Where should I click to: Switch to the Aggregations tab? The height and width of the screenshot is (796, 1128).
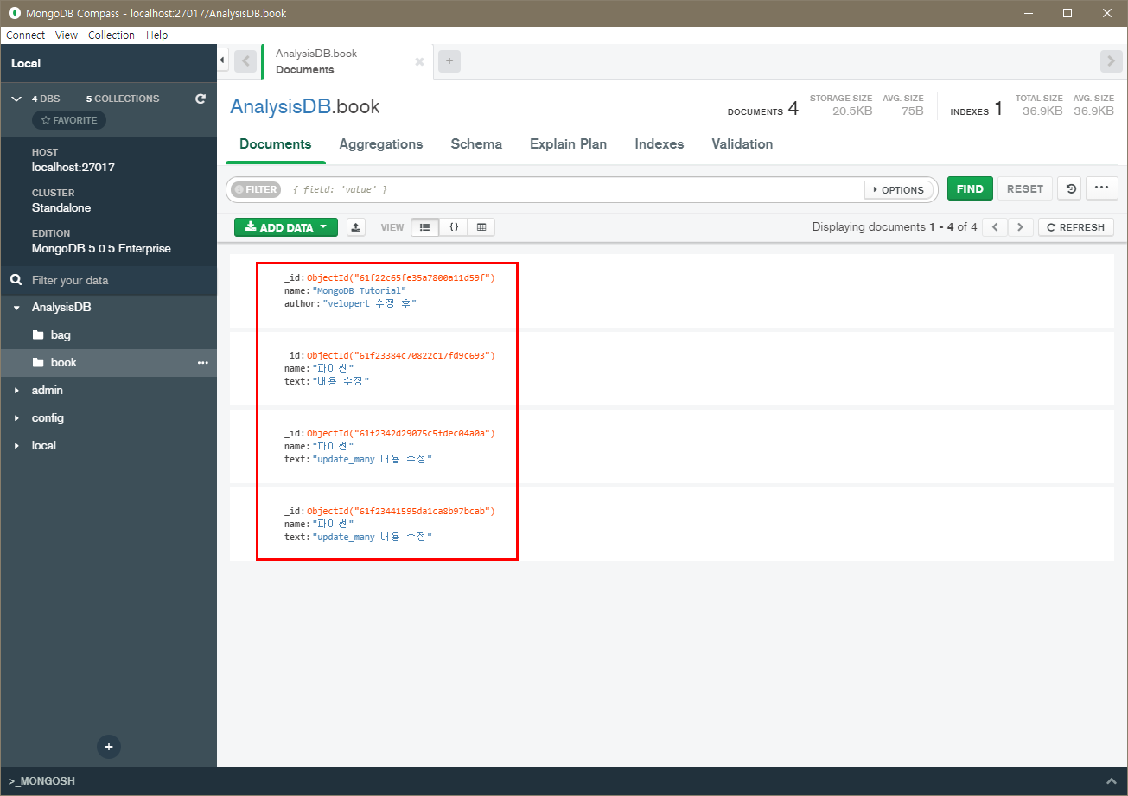[381, 144]
